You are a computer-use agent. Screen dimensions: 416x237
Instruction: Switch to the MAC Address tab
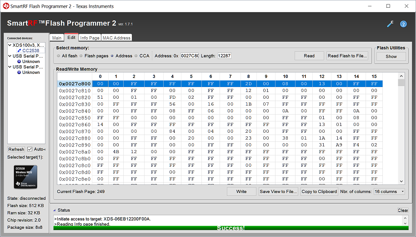(116, 38)
